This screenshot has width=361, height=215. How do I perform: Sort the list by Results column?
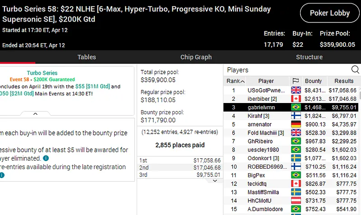[344, 81]
